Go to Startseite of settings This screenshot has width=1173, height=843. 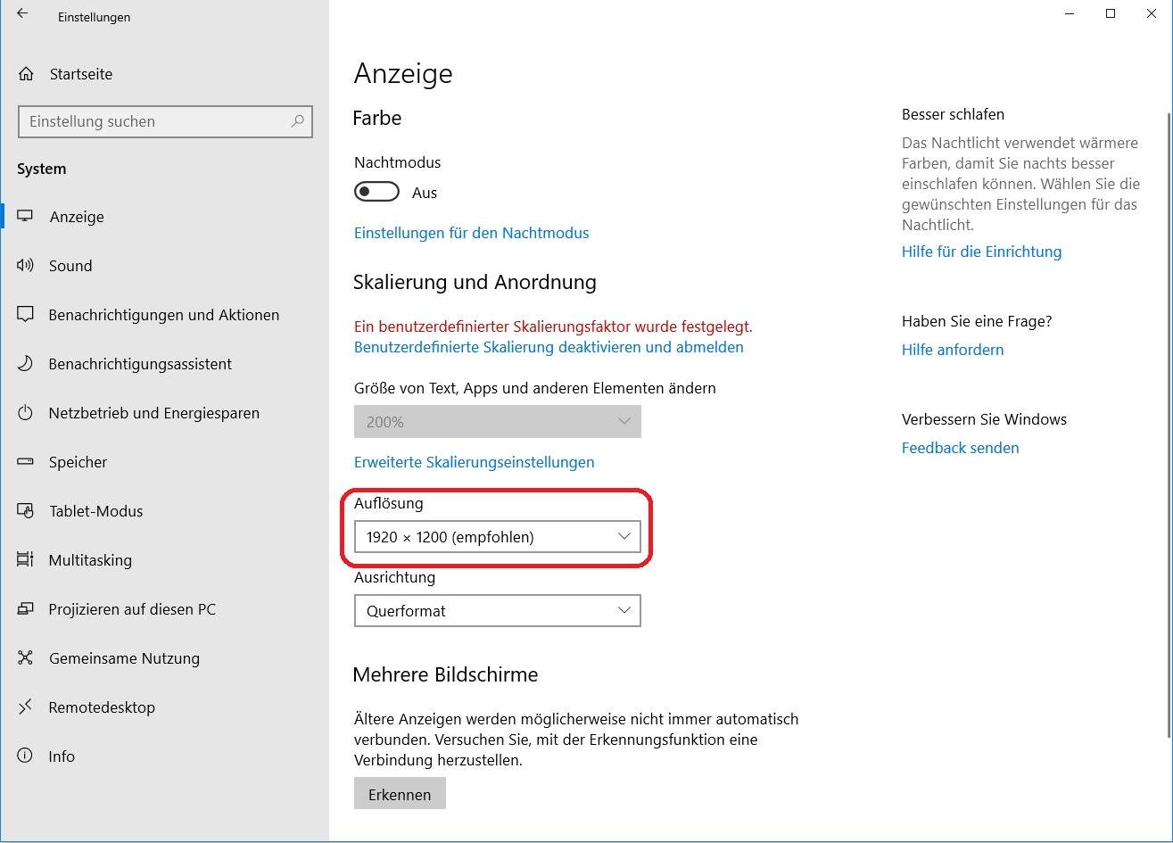point(81,74)
